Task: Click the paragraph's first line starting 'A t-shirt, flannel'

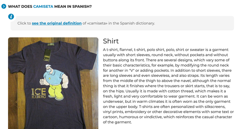Action: click(x=166, y=50)
